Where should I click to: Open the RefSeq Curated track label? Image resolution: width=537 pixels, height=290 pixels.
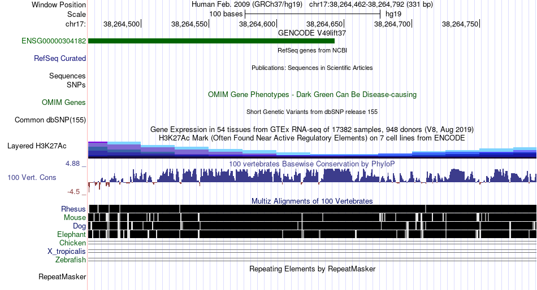tap(60, 59)
